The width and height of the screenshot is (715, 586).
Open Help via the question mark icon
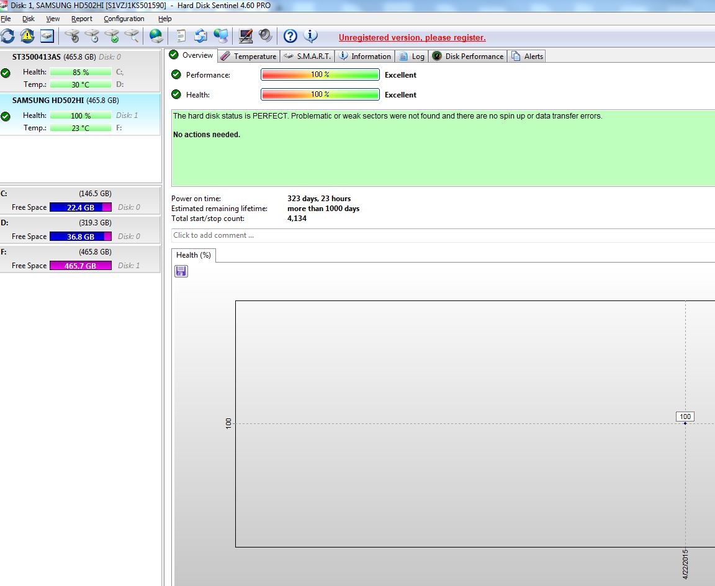(290, 36)
